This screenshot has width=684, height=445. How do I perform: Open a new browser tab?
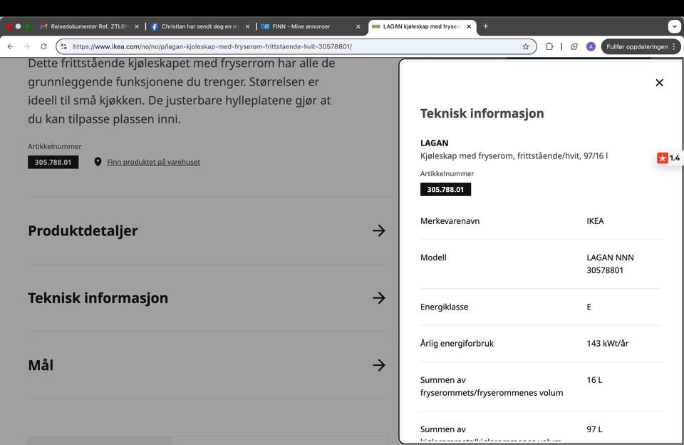tap(485, 26)
